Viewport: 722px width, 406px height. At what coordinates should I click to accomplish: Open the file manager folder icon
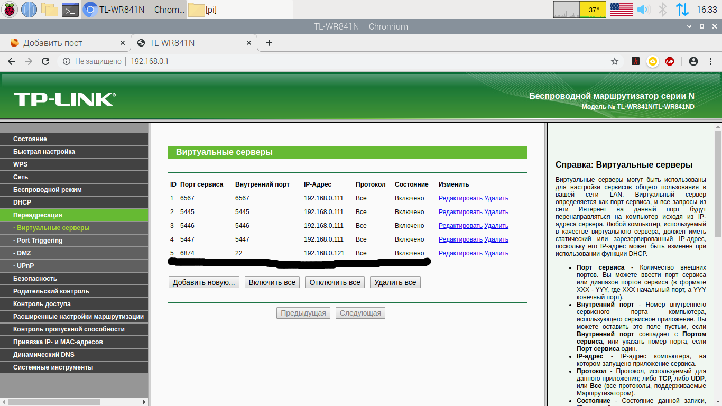pyautogui.click(x=50, y=10)
